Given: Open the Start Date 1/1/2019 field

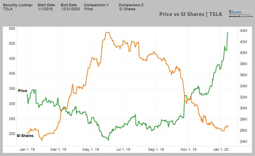Looking at the screenshot, I should [x=45, y=9].
